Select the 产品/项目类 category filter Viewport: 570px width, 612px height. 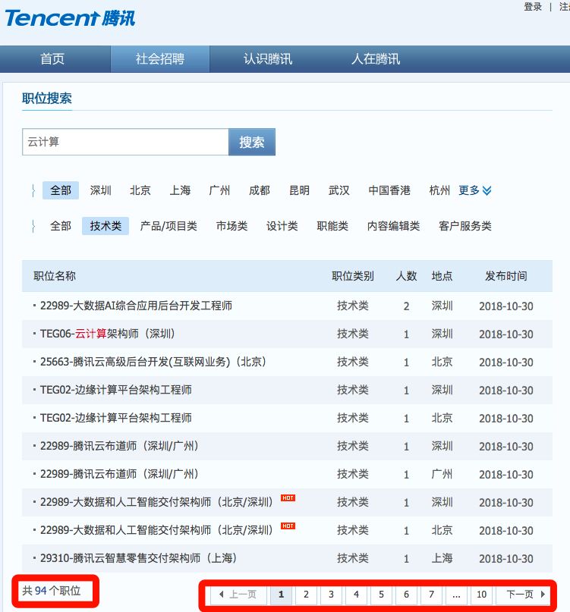(x=168, y=226)
